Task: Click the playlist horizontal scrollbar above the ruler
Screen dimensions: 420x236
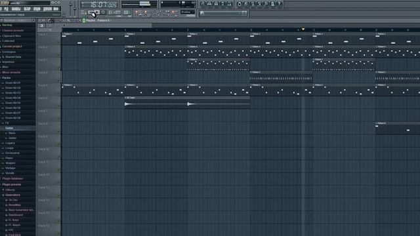Action: [107, 26]
